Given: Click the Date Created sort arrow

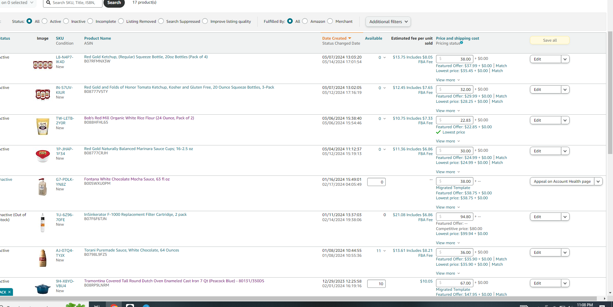Looking at the screenshot, I should tap(350, 38).
